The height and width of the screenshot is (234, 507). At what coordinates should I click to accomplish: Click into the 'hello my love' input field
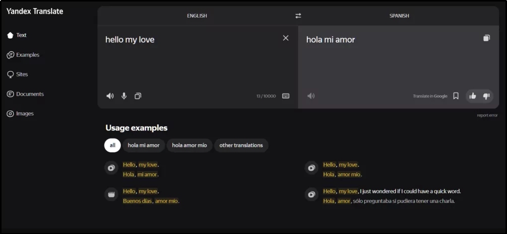point(191,60)
